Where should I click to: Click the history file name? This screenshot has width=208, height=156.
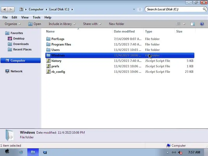(x=56, y=61)
